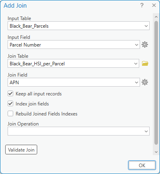160x174 pixels.
Task: Click the scrollbar down arrow
Action: [x=156, y=152]
